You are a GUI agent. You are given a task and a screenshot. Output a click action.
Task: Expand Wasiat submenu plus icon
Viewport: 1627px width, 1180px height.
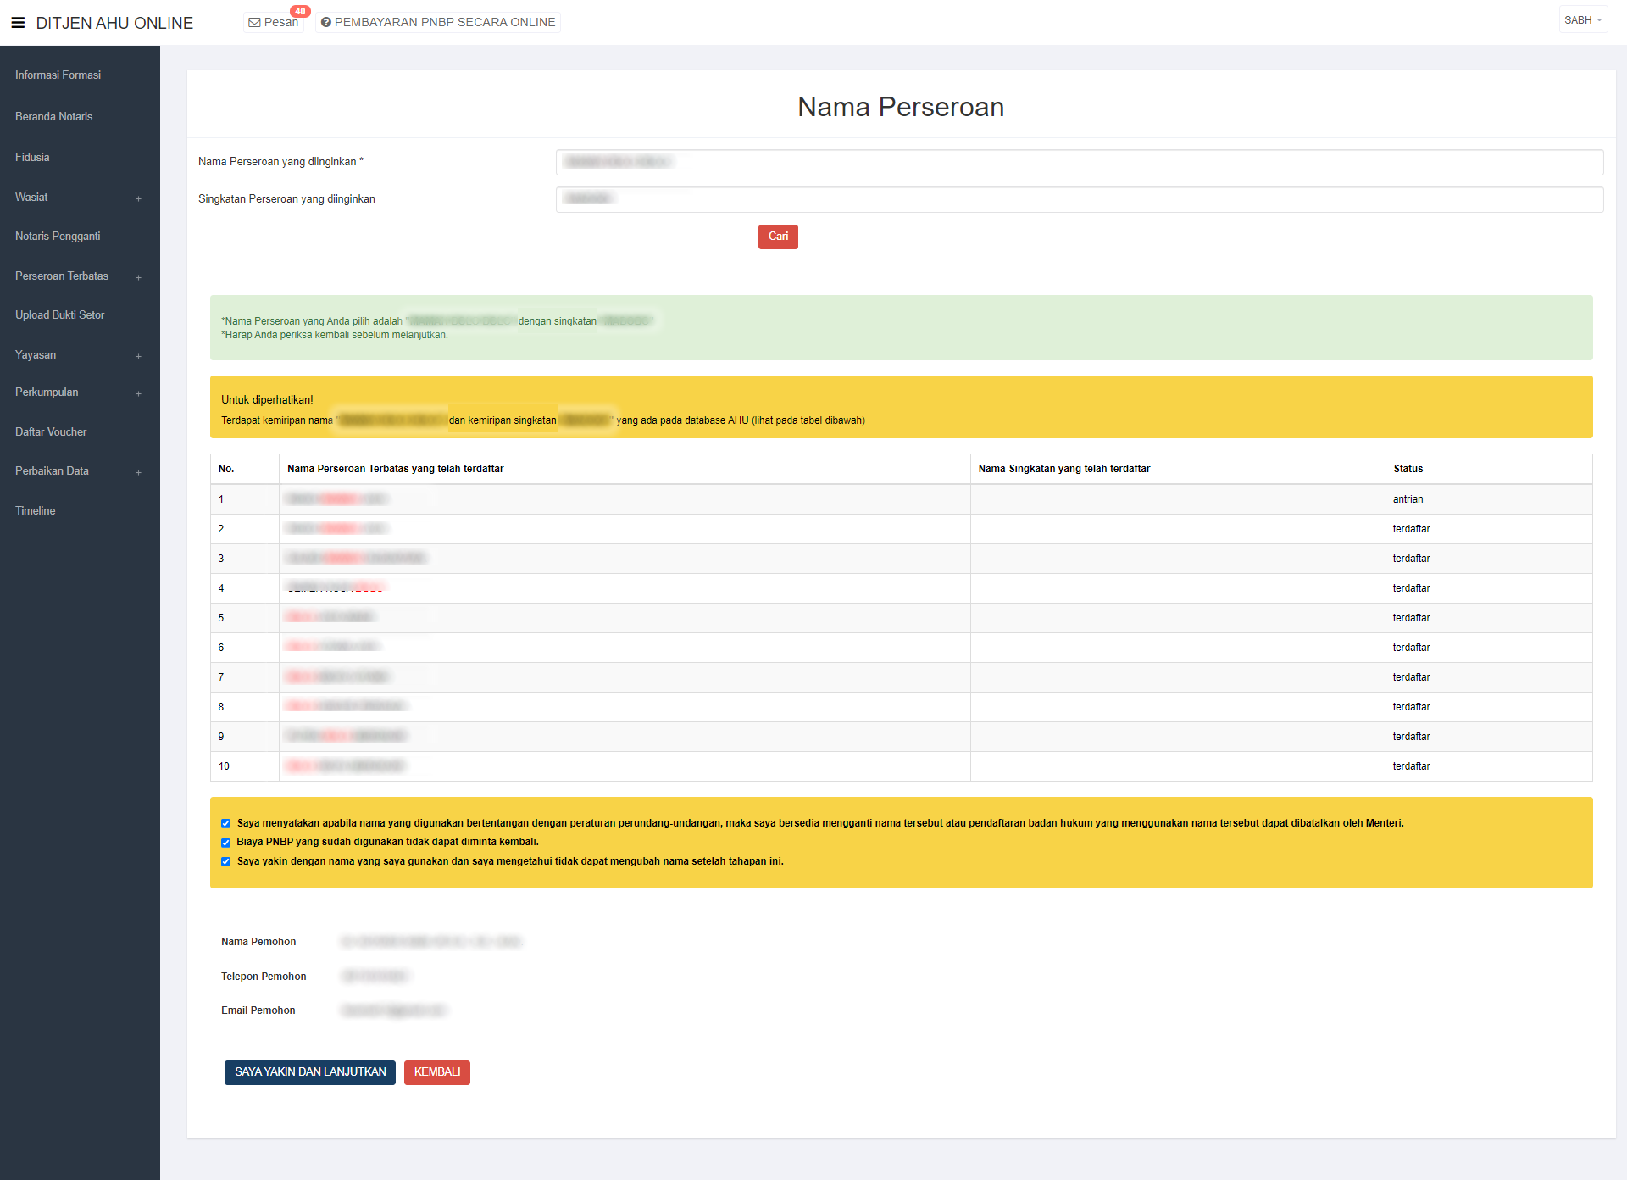(138, 198)
